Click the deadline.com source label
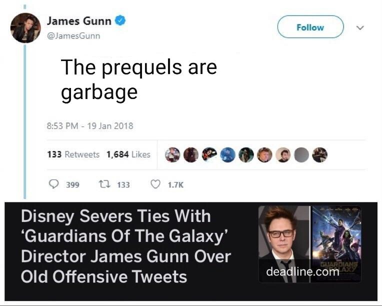The width and height of the screenshot is (382, 306). click(302, 271)
